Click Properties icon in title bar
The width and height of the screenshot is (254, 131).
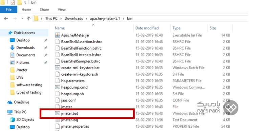[13, 2]
